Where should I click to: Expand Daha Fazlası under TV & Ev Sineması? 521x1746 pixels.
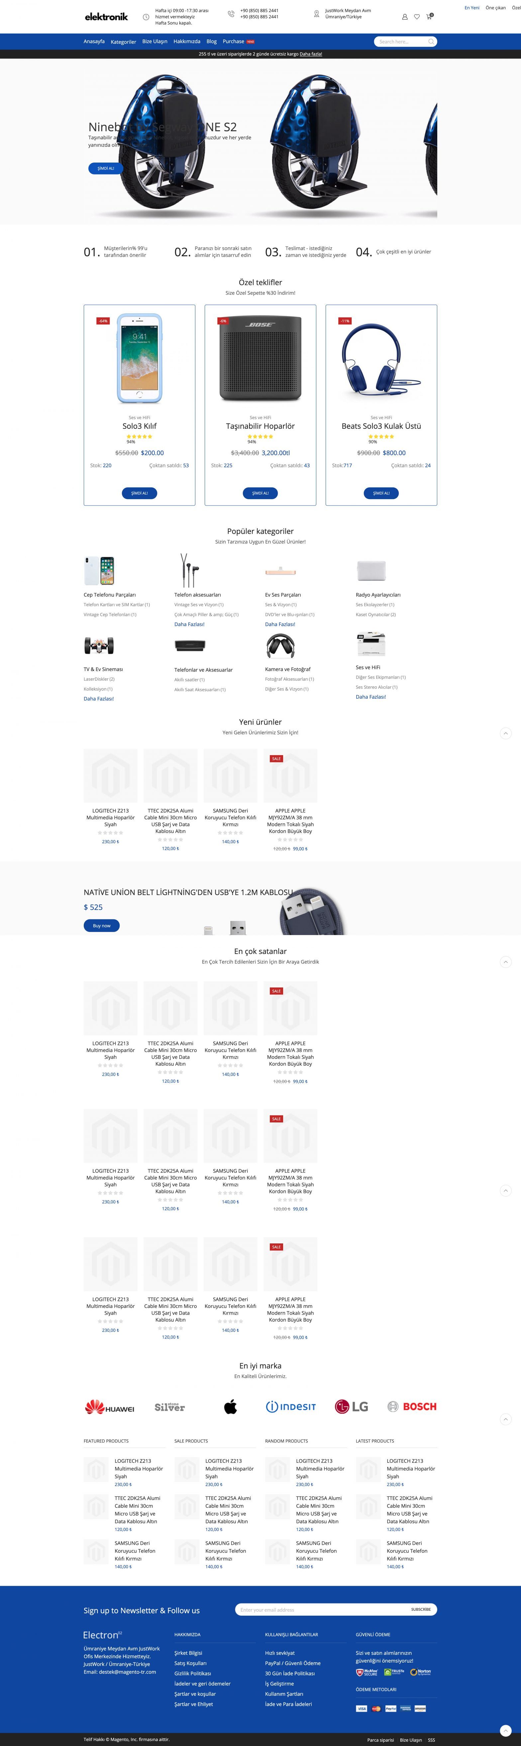point(99,699)
